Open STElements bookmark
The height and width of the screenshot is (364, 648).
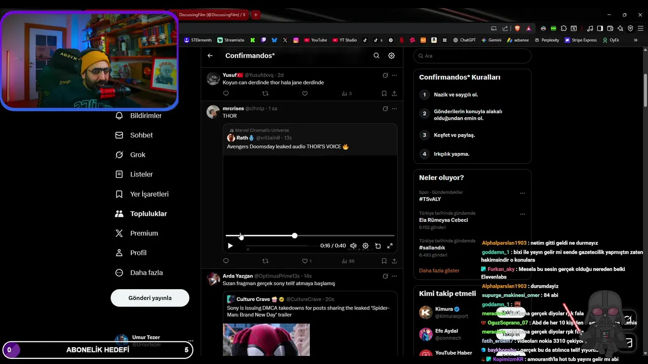click(x=198, y=40)
